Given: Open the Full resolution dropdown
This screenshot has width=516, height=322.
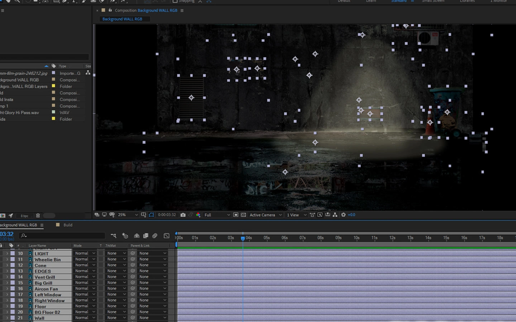Looking at the screenshot, I should 217,215.
